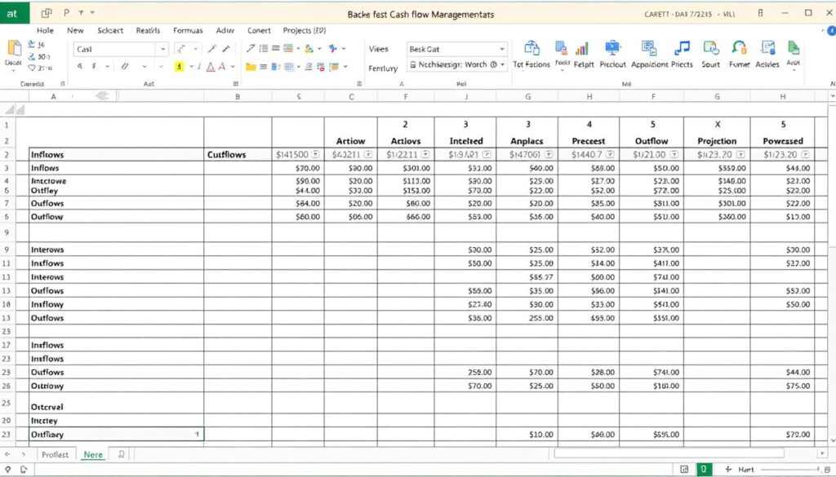Toggle bold formatting
Image resolution: width=836 pixels, height=477 pixels.
coord(79,65)
